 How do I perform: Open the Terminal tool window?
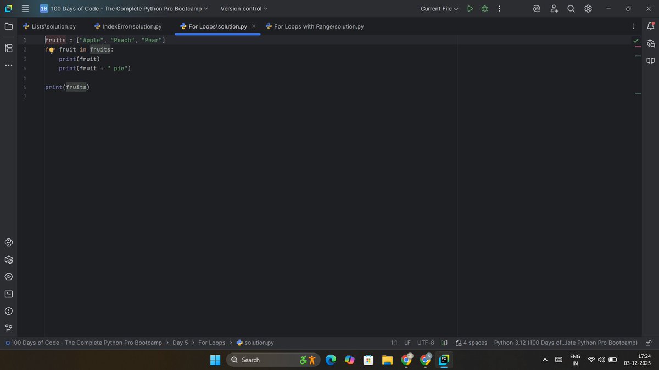[8, 294]
